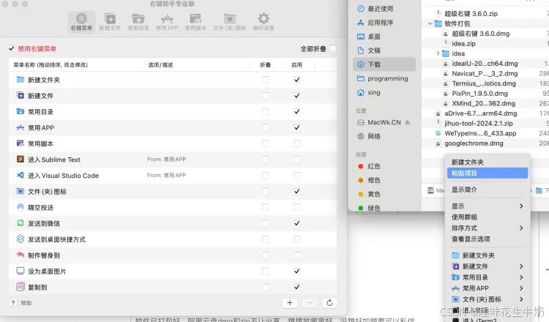Viewport: 549px width, 322px height.
Task: Choose 查看显示选项 in context menu
Action: coord(488,239)
